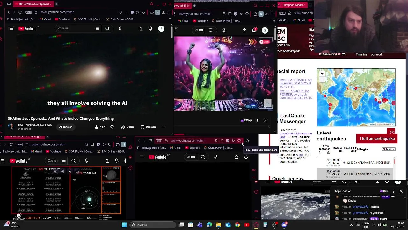The width and height of the screenshot is (408, 230).
Task: Search tabs icon in Avi Loeb window
Action: pyautogui.click(x=151, y=4)
